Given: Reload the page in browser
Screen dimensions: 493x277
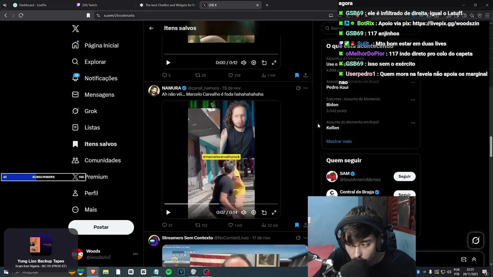Looking at the screenshot, I should pyautogui.click(x=21, y=15).
